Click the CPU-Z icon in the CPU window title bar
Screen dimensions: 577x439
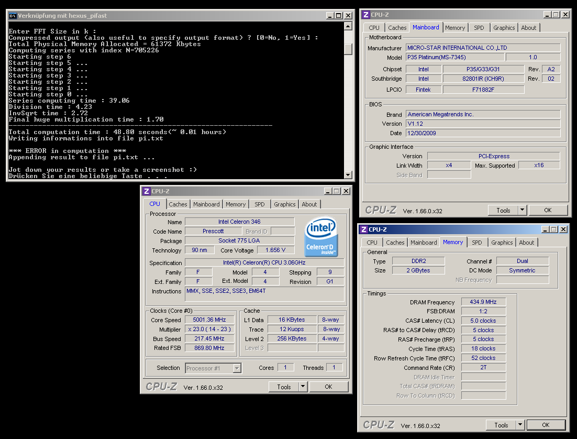pos(147,191)
